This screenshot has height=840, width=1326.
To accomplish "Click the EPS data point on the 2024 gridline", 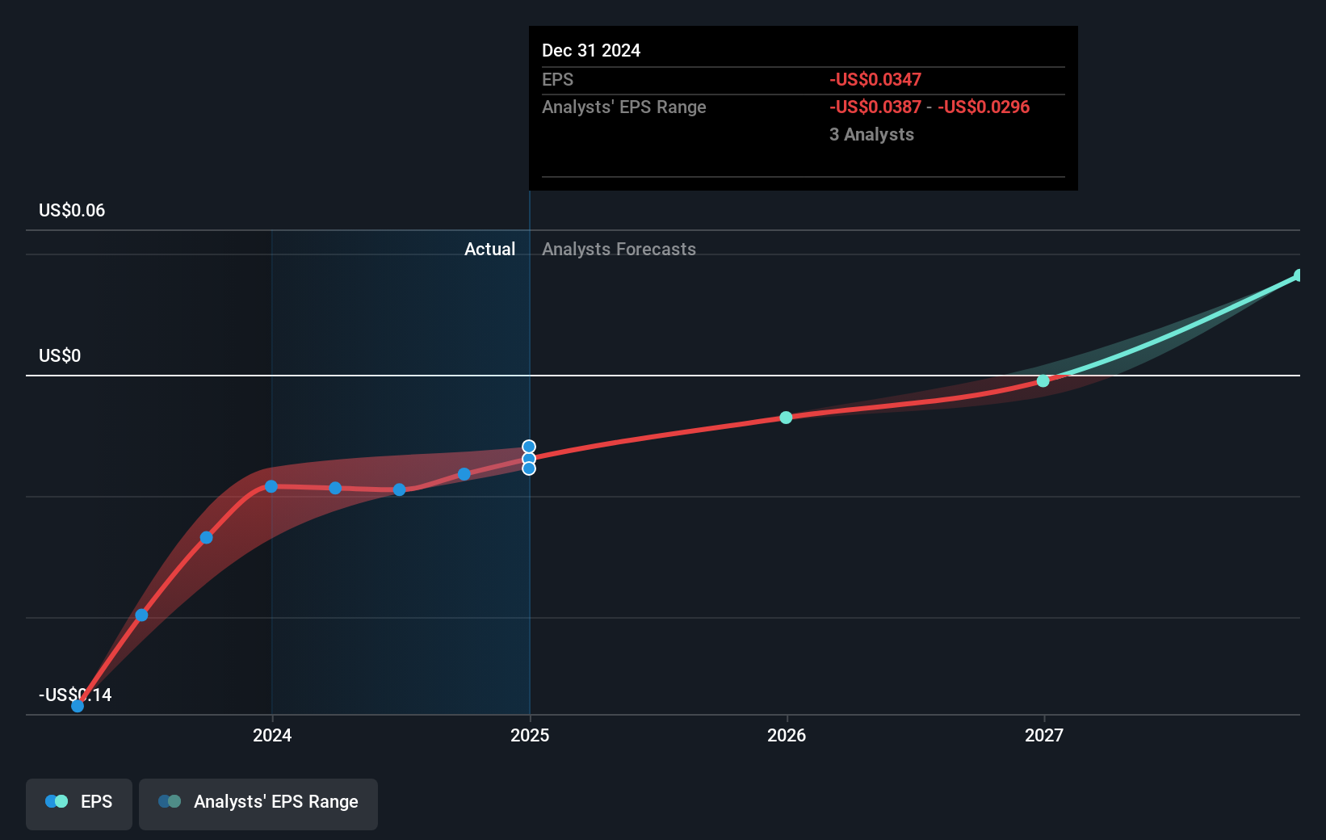I will click(271, 486).
